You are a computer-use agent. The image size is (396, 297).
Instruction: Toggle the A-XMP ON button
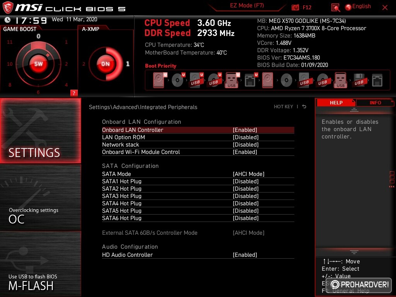pyautogui.click(x=106, y=64)
